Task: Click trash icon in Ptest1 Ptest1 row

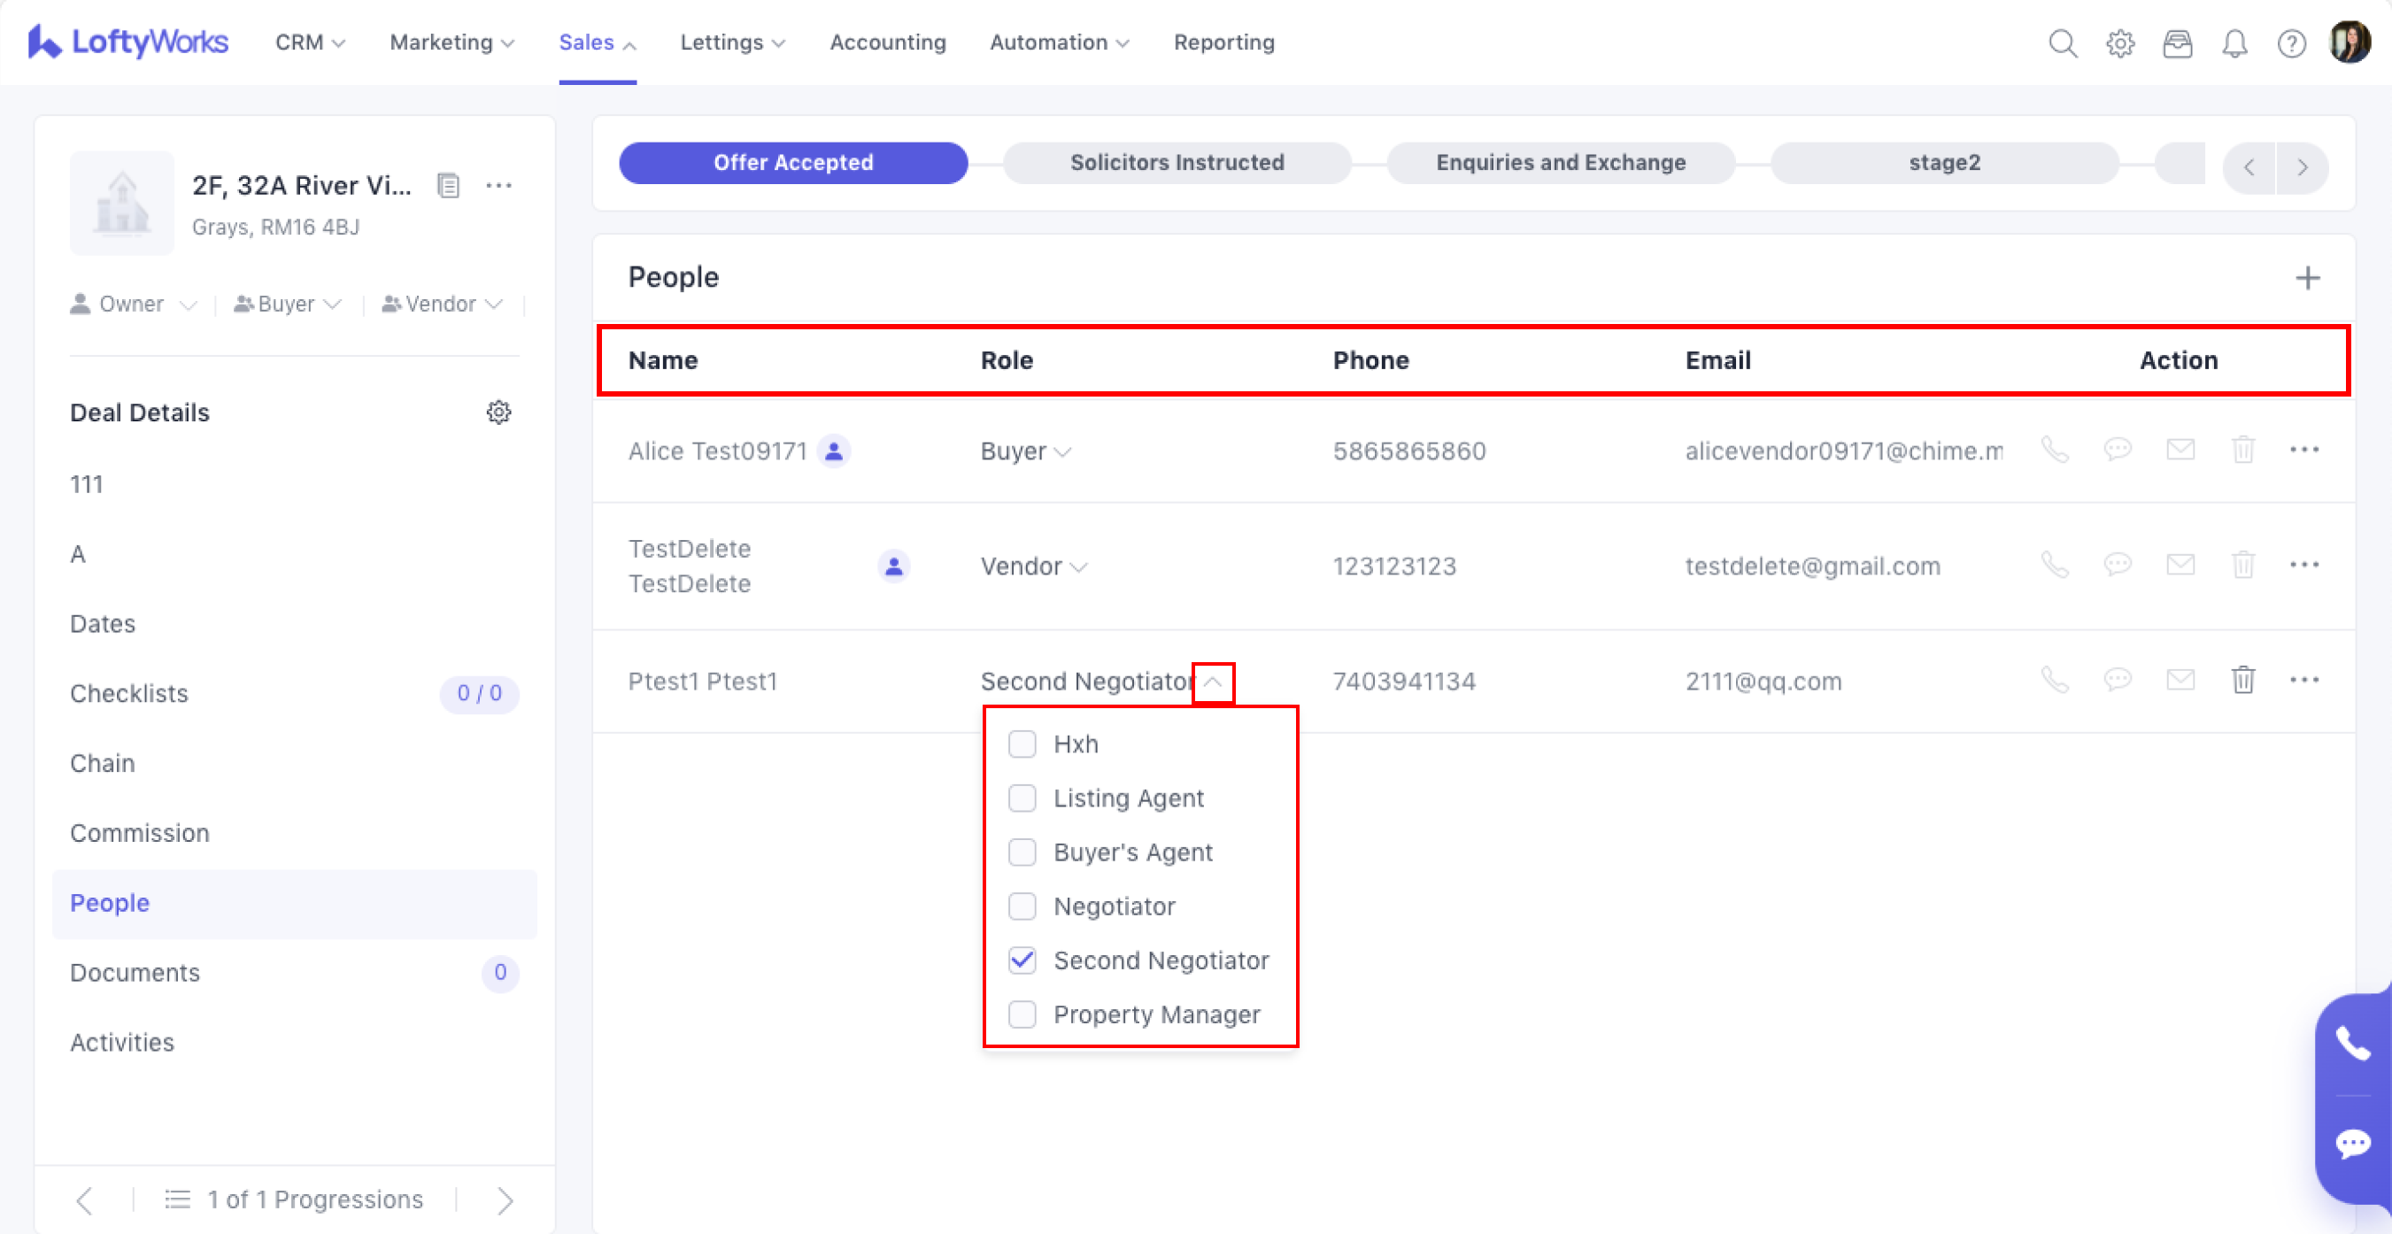Action: [2242, 681]
